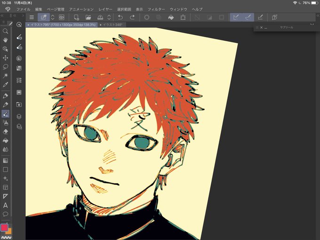Image resolution: width=320 pixels, height=240 pixels.
Task: Open the Material palette star folder icon
Action: pyautogui.click(x=19, y=104)
